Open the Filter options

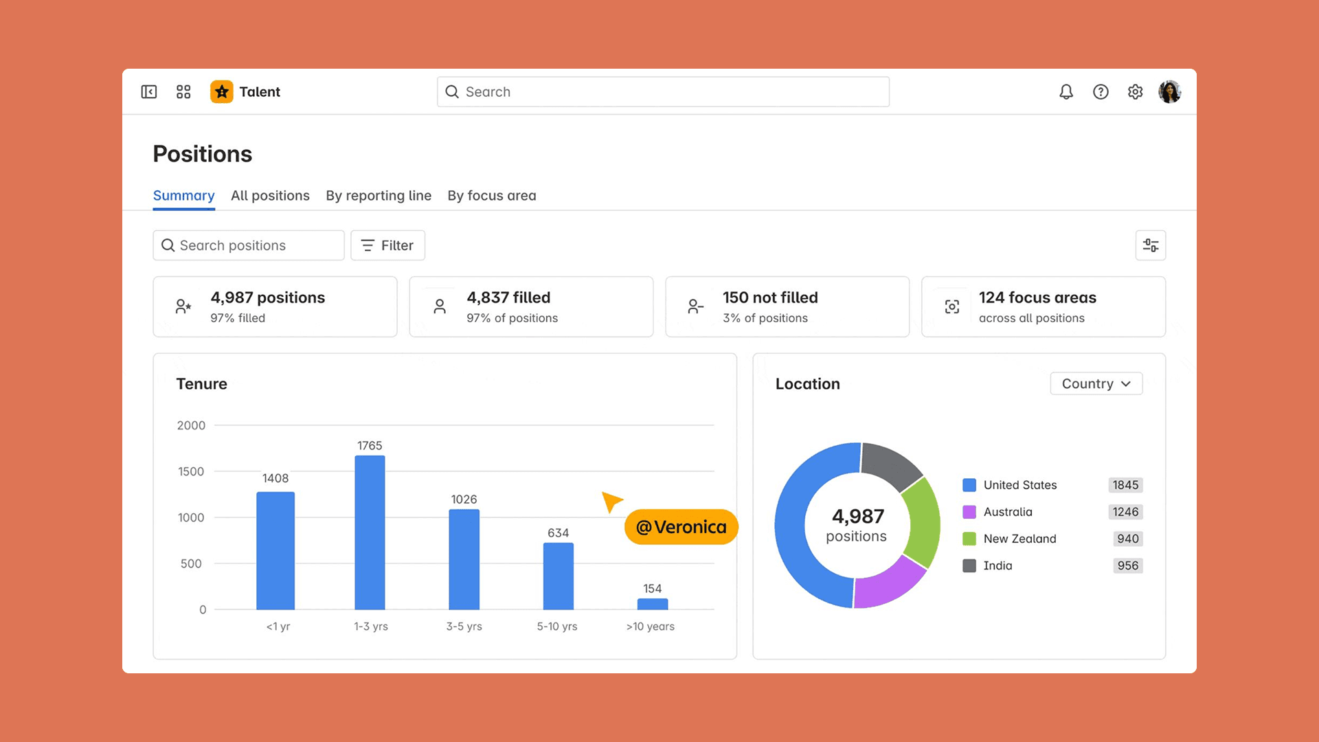[387, 245]
